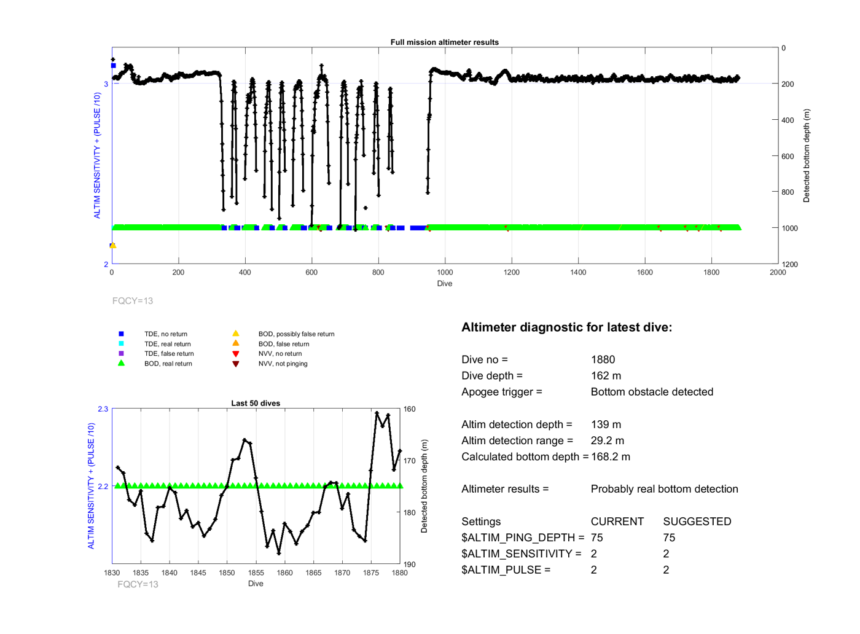Click the 'Last 50 dives' chart title

(x=256, y=403)
